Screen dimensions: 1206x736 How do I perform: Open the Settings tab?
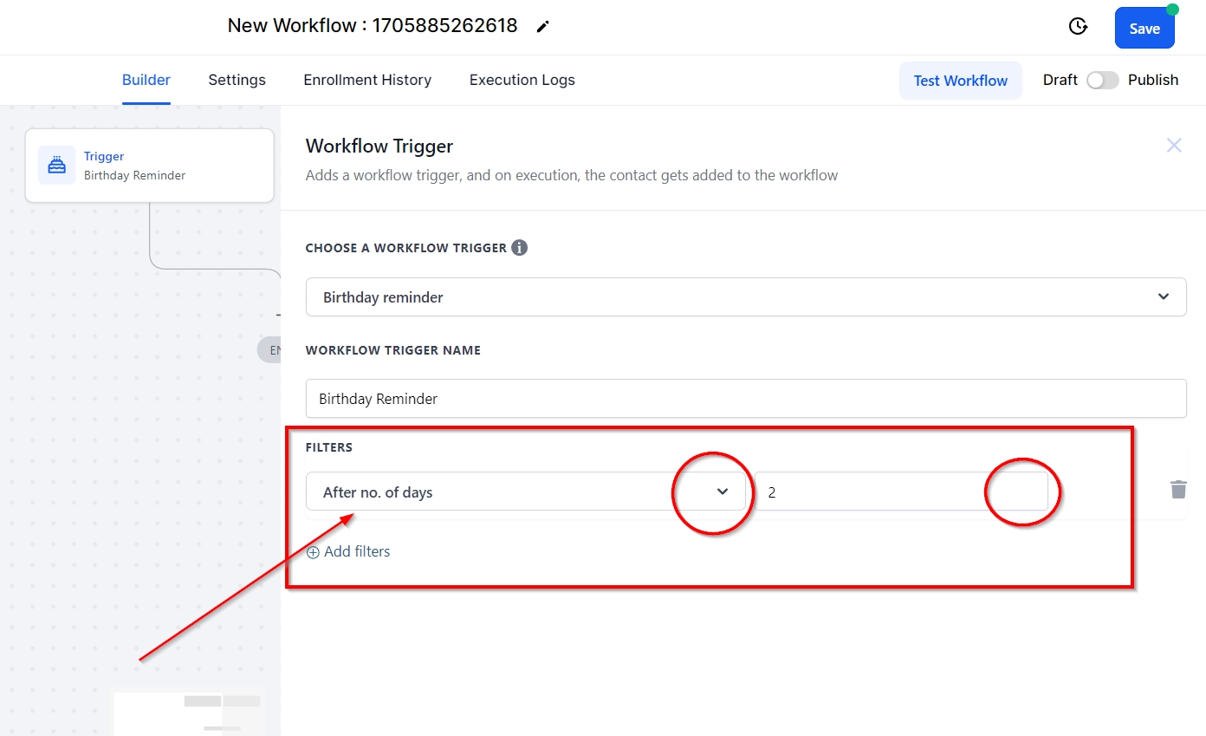point(237,81)
